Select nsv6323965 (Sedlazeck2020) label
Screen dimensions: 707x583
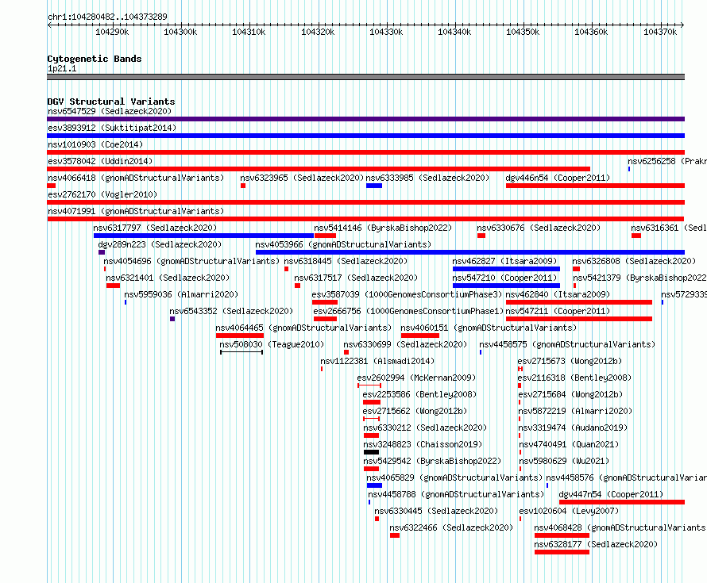[x=302, y=178]
